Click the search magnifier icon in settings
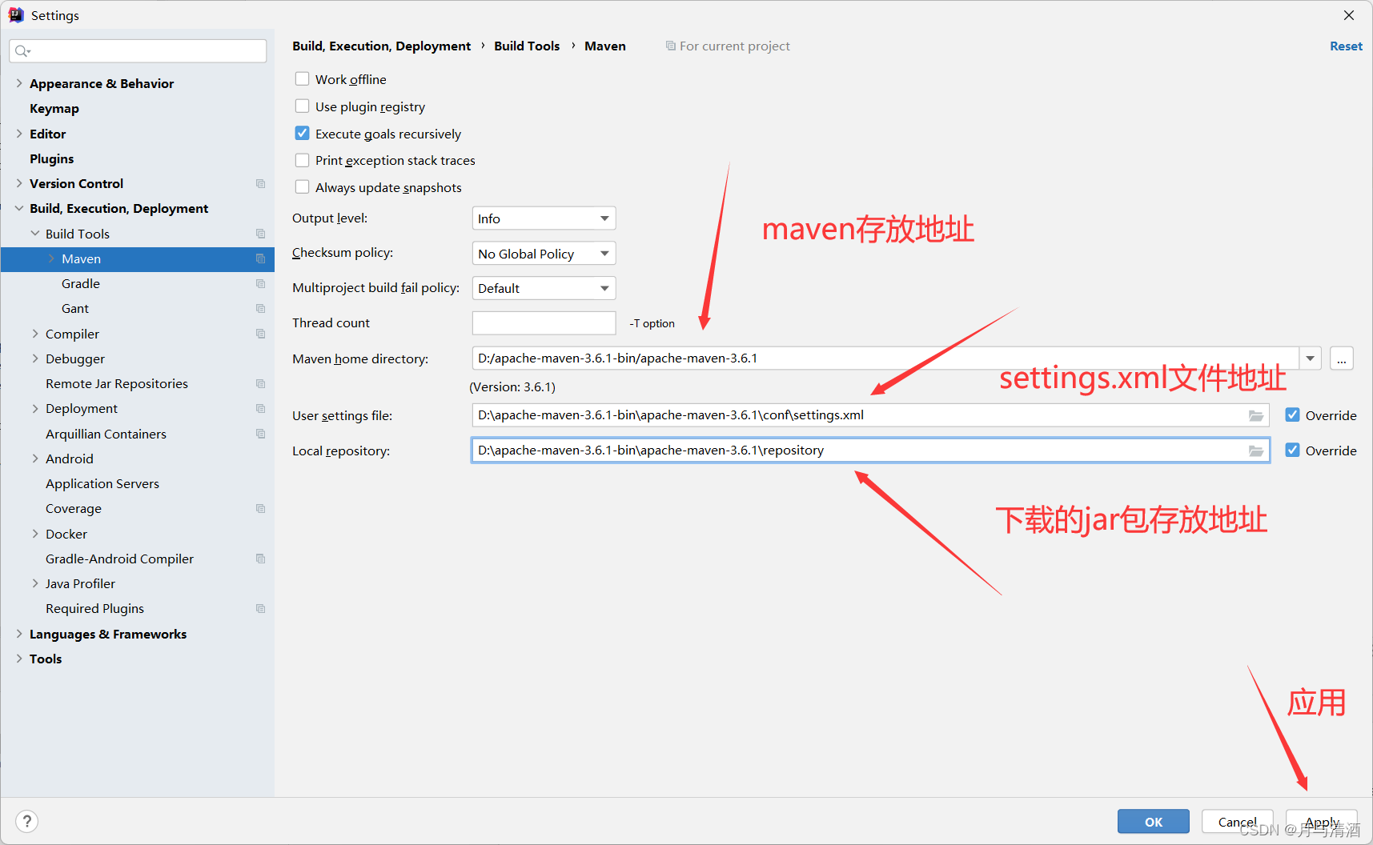The image size is (1373, 845). tap(22, 51)
